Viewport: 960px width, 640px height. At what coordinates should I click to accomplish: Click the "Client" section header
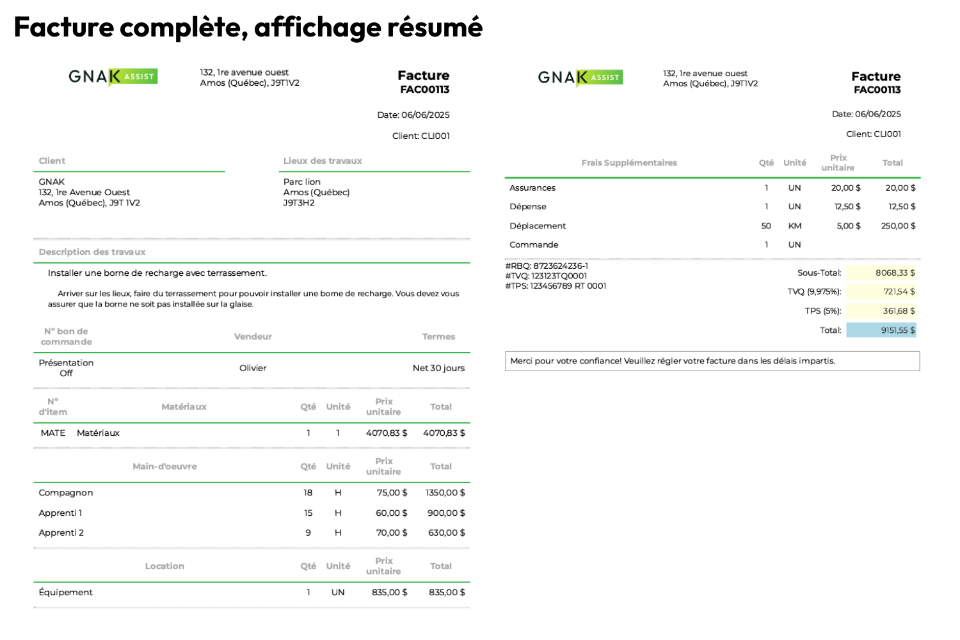click(52, 161)
